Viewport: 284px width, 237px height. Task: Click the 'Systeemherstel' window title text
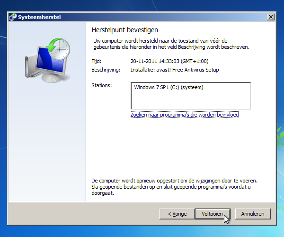tap(39, 17)
